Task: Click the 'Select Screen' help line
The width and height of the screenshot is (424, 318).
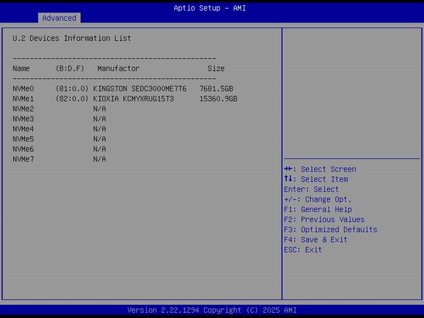Action: pyautogui.click(x=320, y=170)
